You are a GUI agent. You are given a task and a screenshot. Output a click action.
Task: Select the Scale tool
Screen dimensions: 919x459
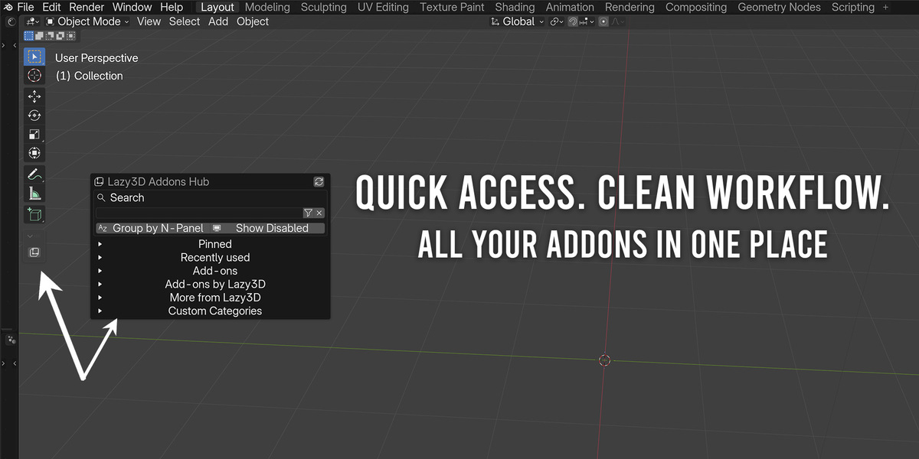(x=34, y=135)
